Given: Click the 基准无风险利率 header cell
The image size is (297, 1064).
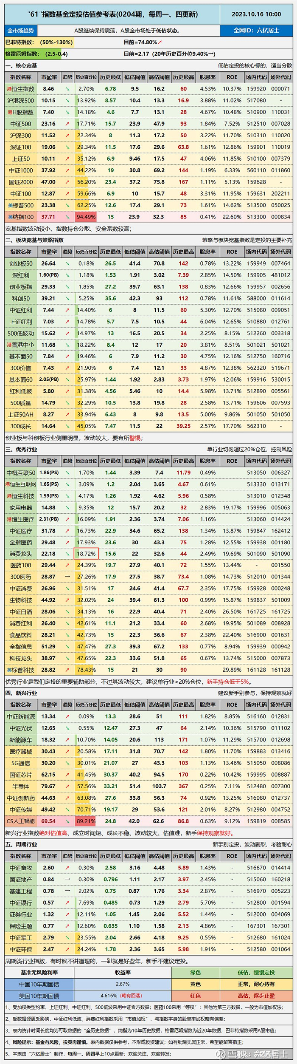Looking at the screenshot, I should [39, 973].
